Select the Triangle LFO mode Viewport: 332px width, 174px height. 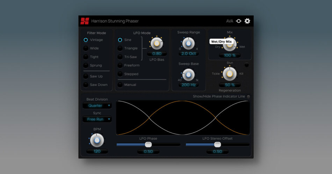tap(120, 48)
